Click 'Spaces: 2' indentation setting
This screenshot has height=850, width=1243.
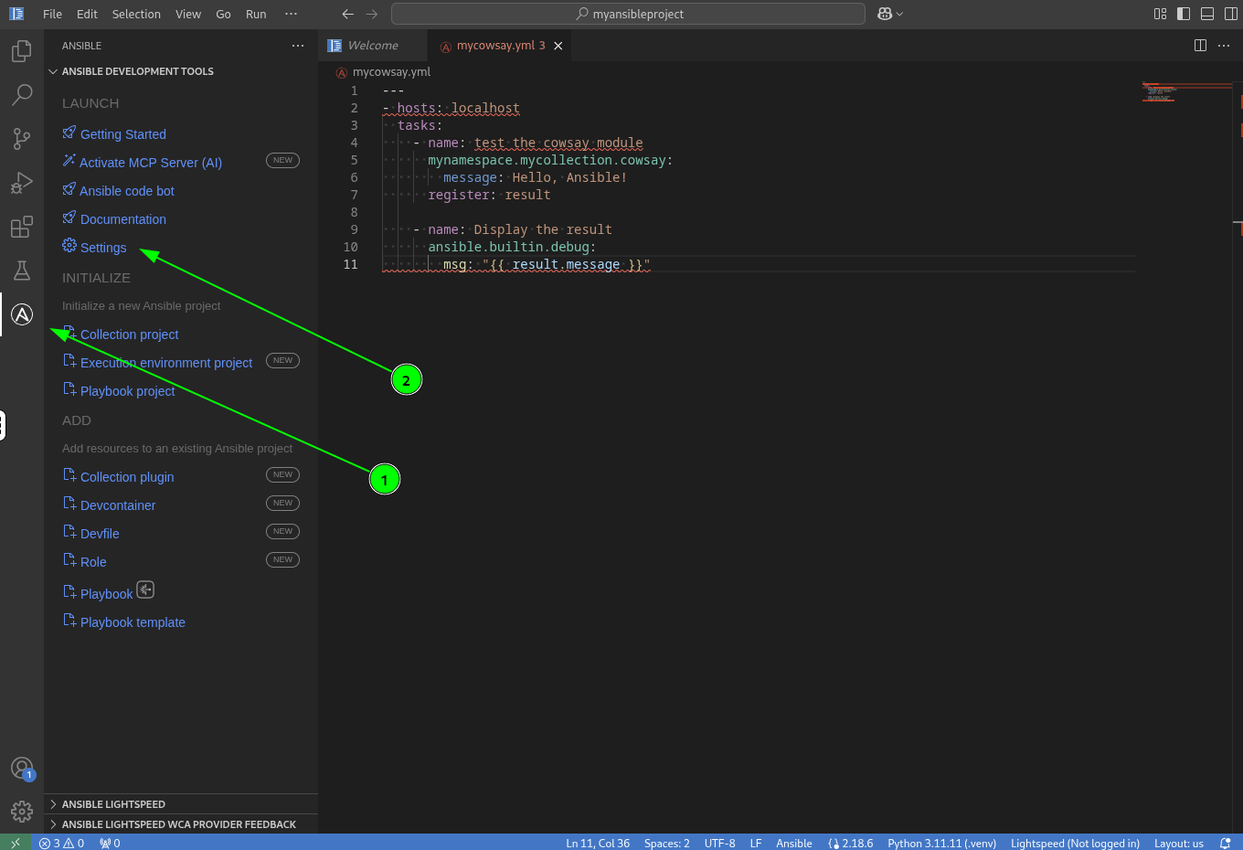[x=667, y=843]
